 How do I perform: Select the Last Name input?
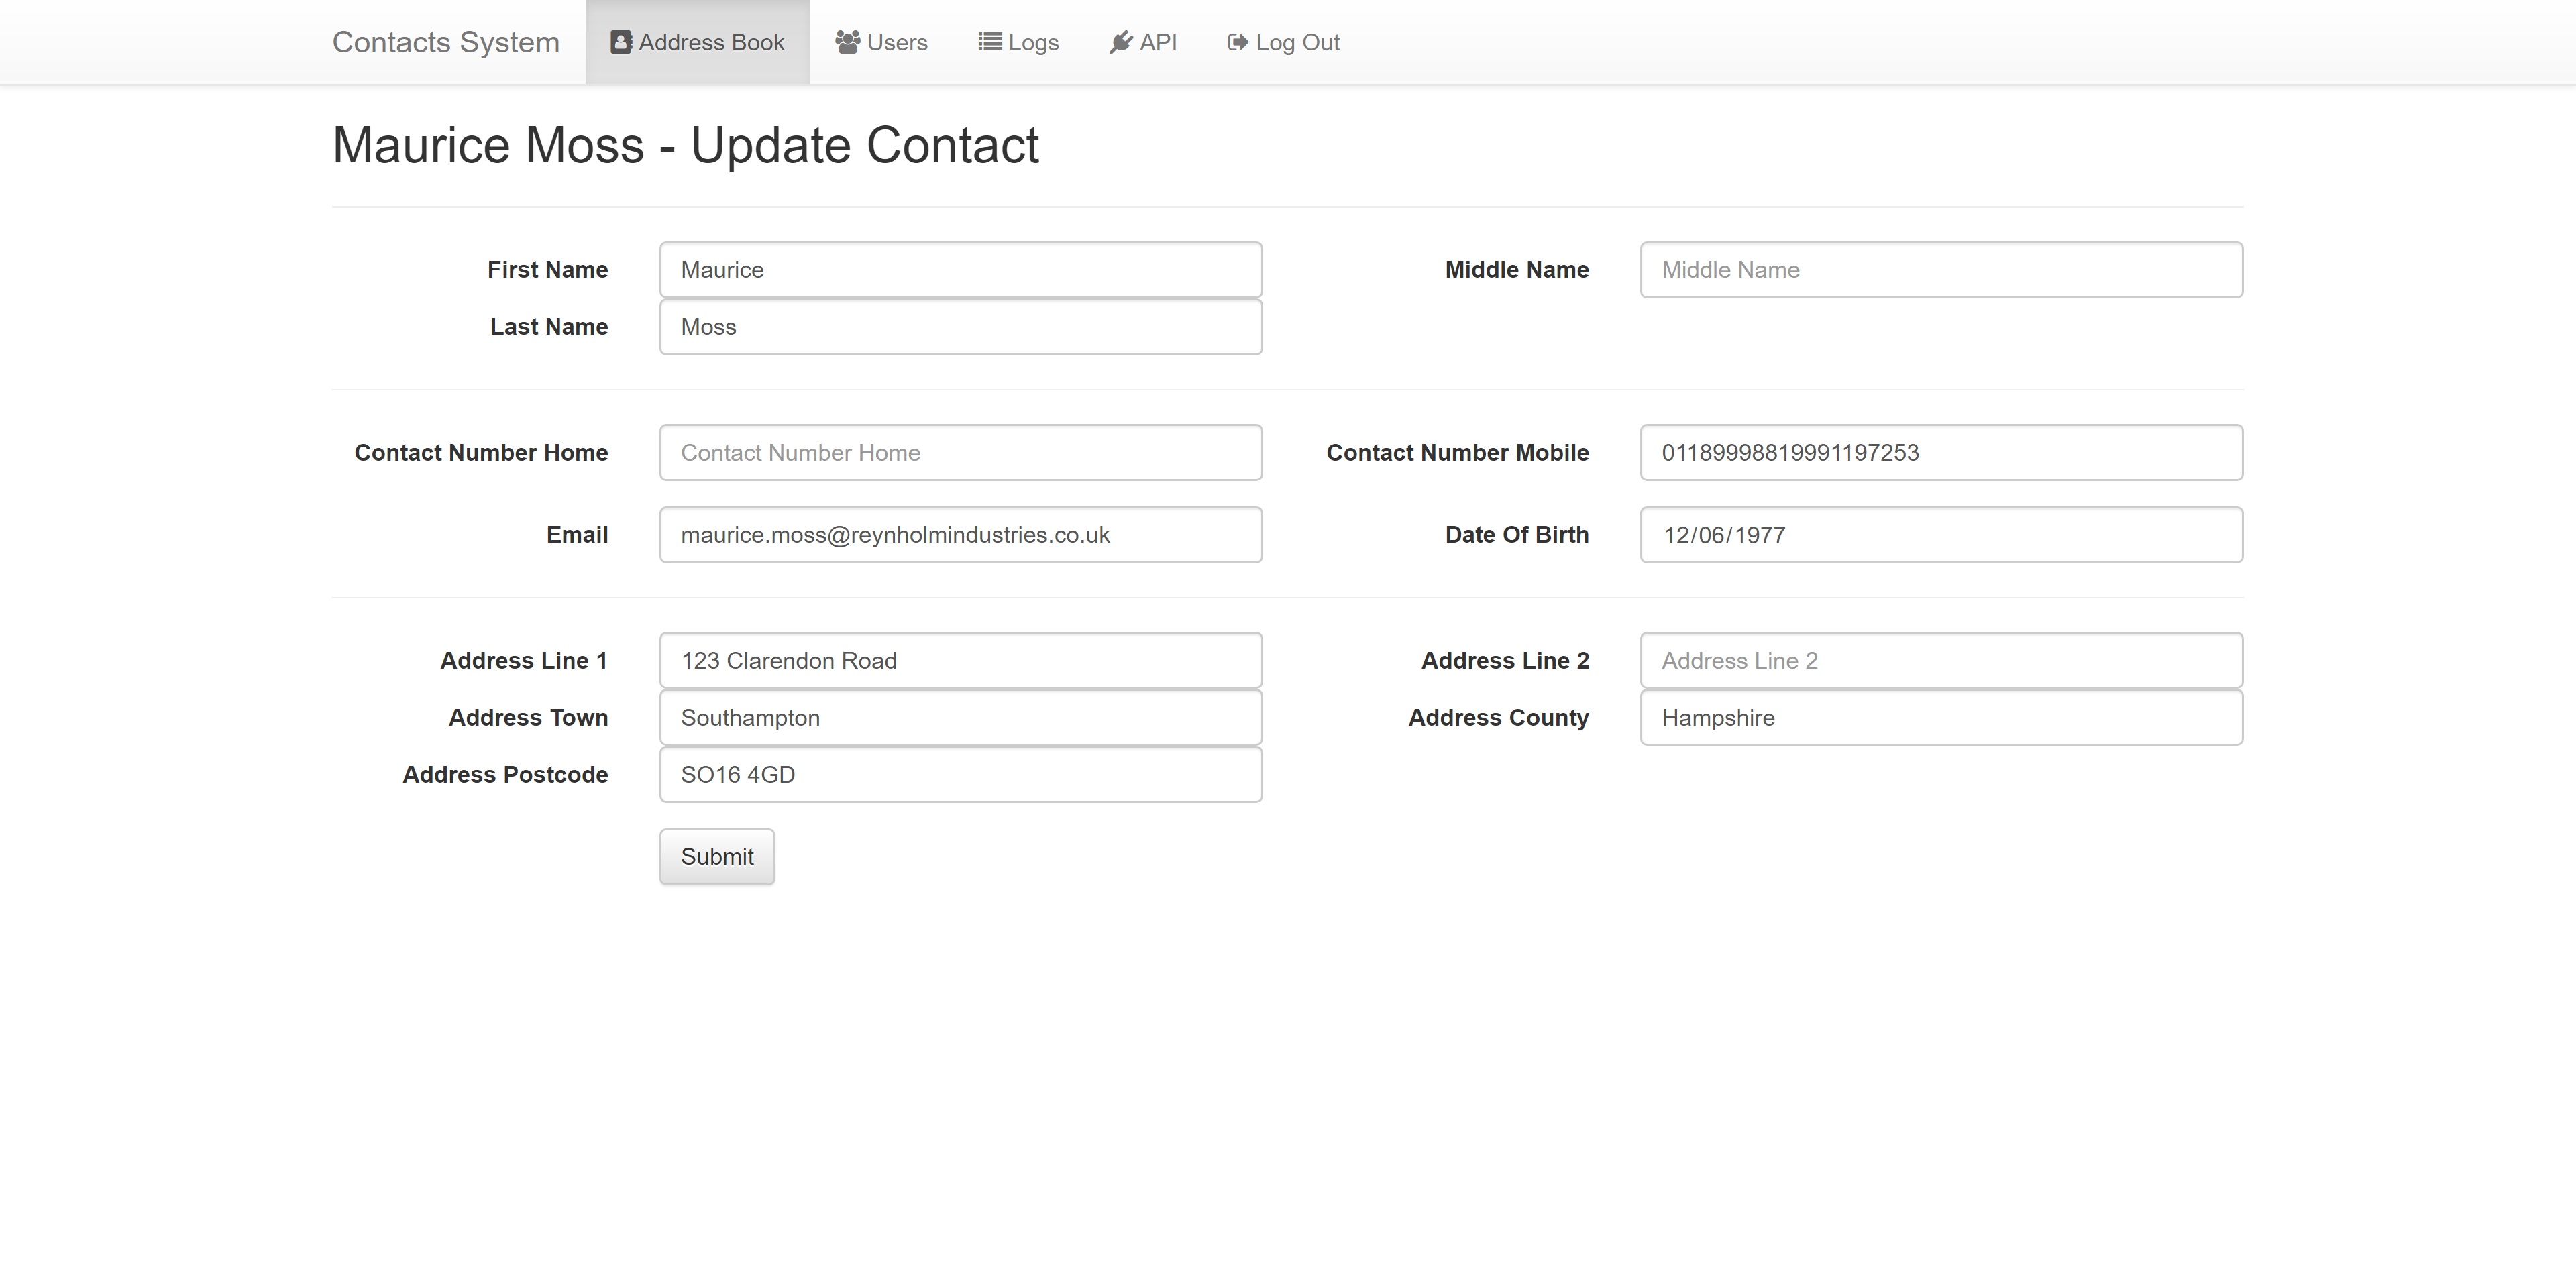click(x=961, y=327)
